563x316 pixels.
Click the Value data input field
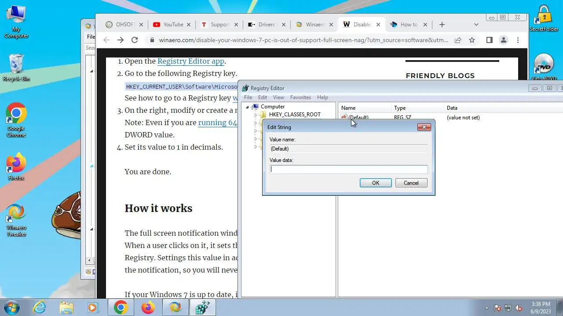(x=348, y=169)
